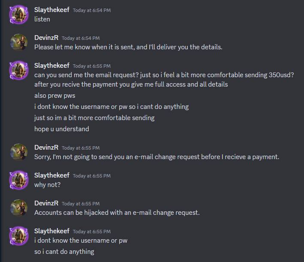Select the message "also prew pws"
304x262 pixels.
(55, 96)
